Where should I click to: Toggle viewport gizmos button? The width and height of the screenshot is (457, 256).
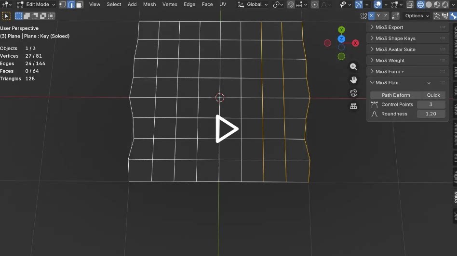pyautogui.click(x=359, y=4)
